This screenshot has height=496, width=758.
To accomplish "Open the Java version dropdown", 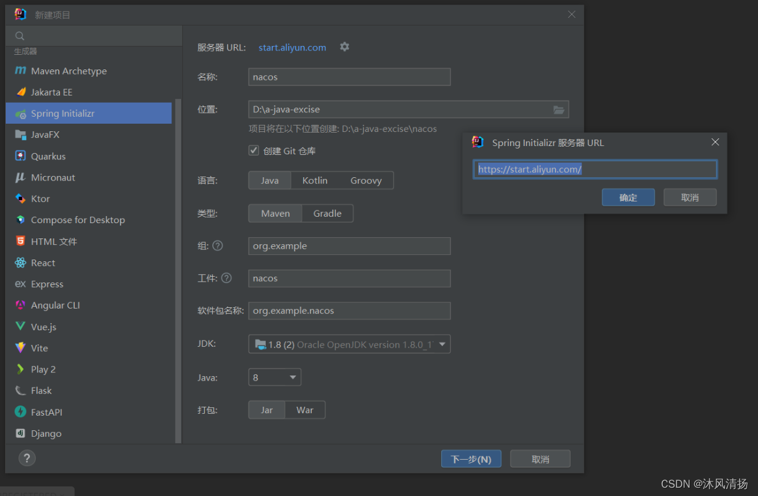I will (275, 377).
